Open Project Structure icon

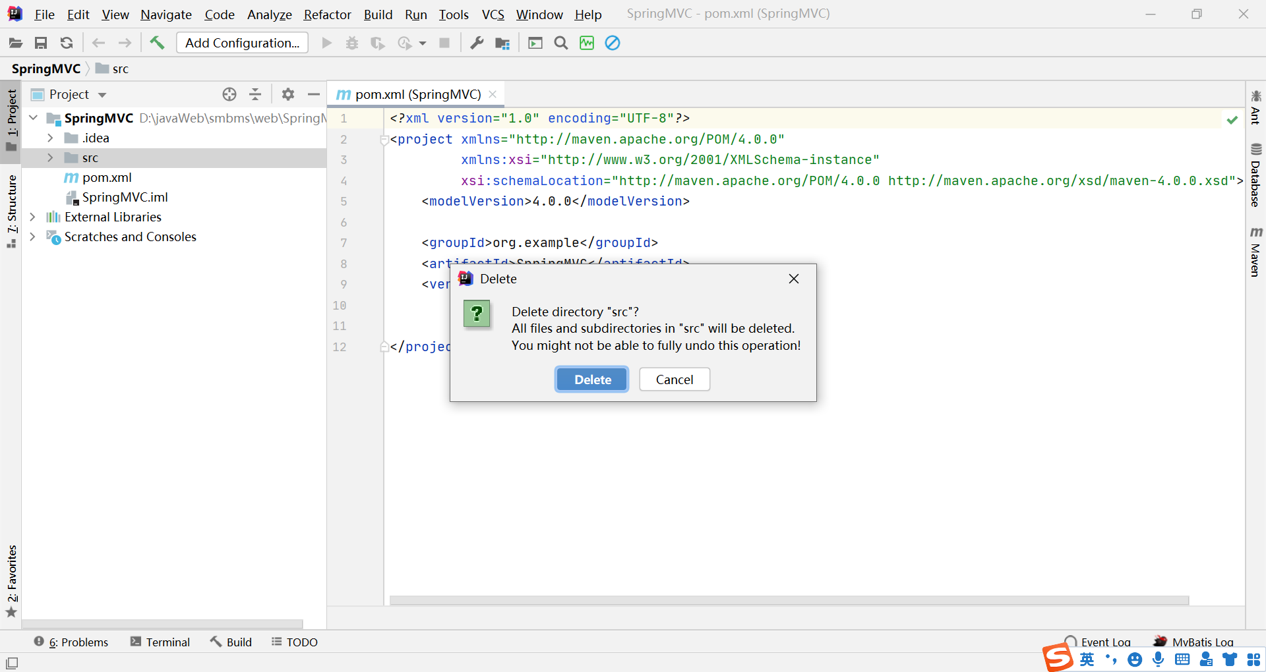502,43
